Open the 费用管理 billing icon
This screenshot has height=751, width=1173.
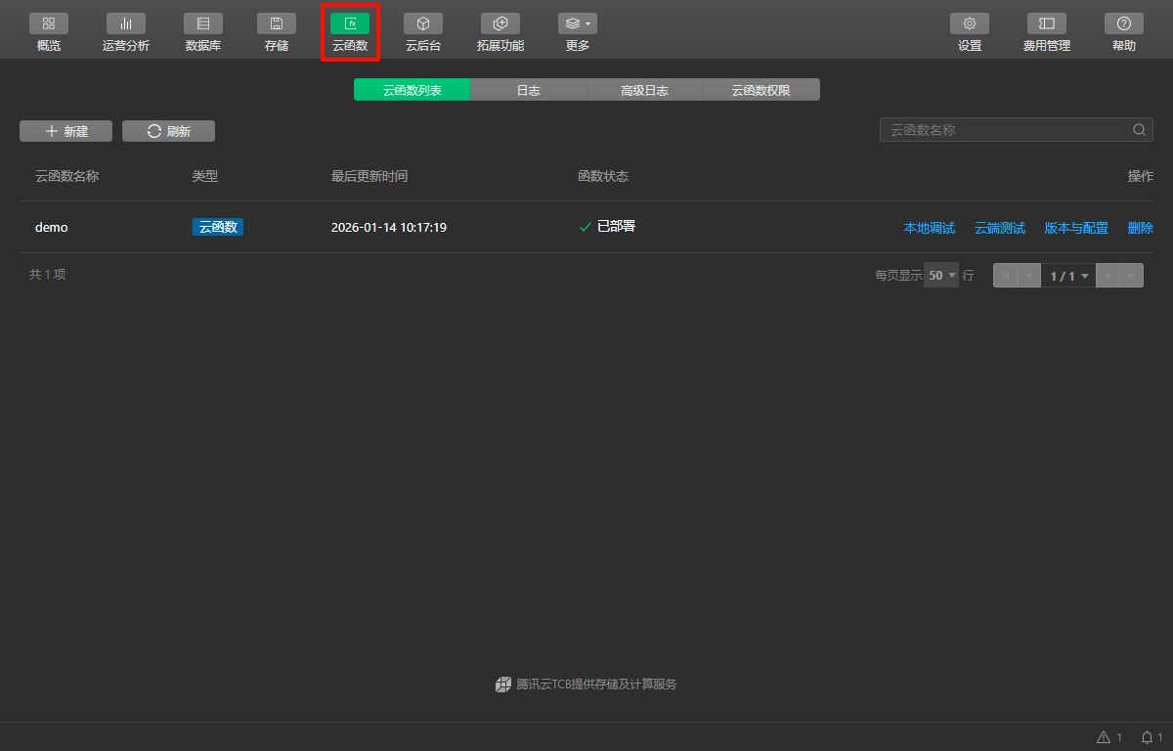pos(1046,23)
